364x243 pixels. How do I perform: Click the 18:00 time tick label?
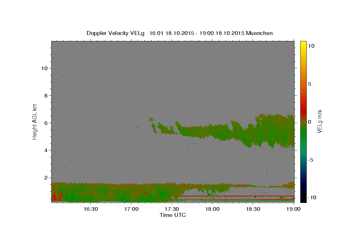click(212, 209)
